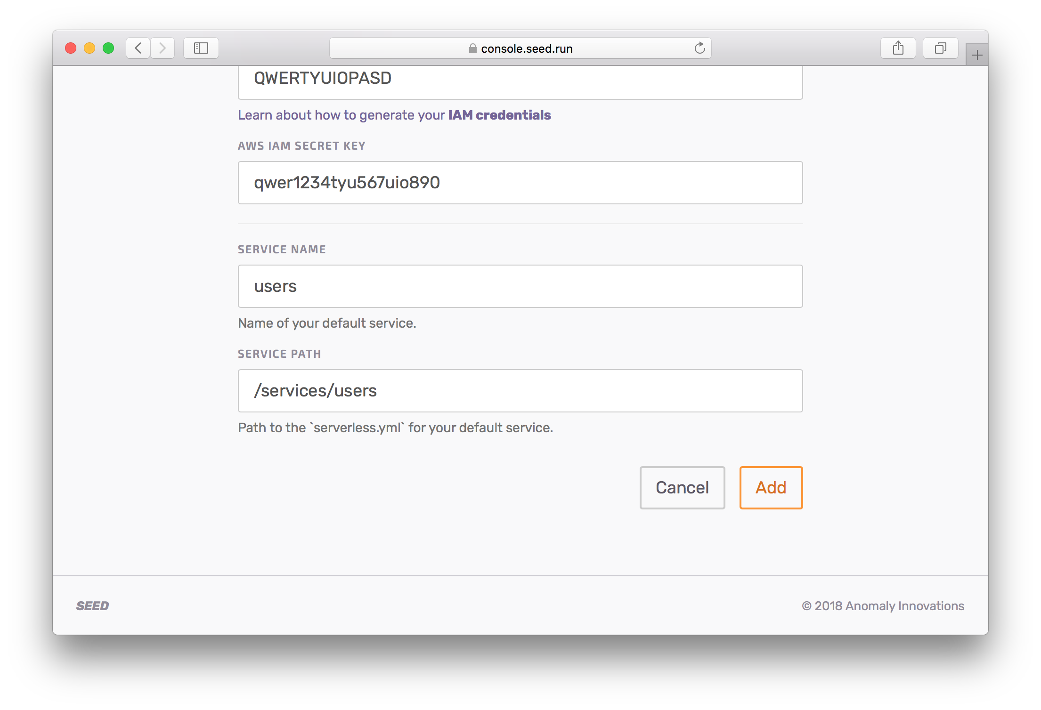
Task: Toggle the Safari sidebar icon
Action: pyautogui.click(x=201, y=48)
